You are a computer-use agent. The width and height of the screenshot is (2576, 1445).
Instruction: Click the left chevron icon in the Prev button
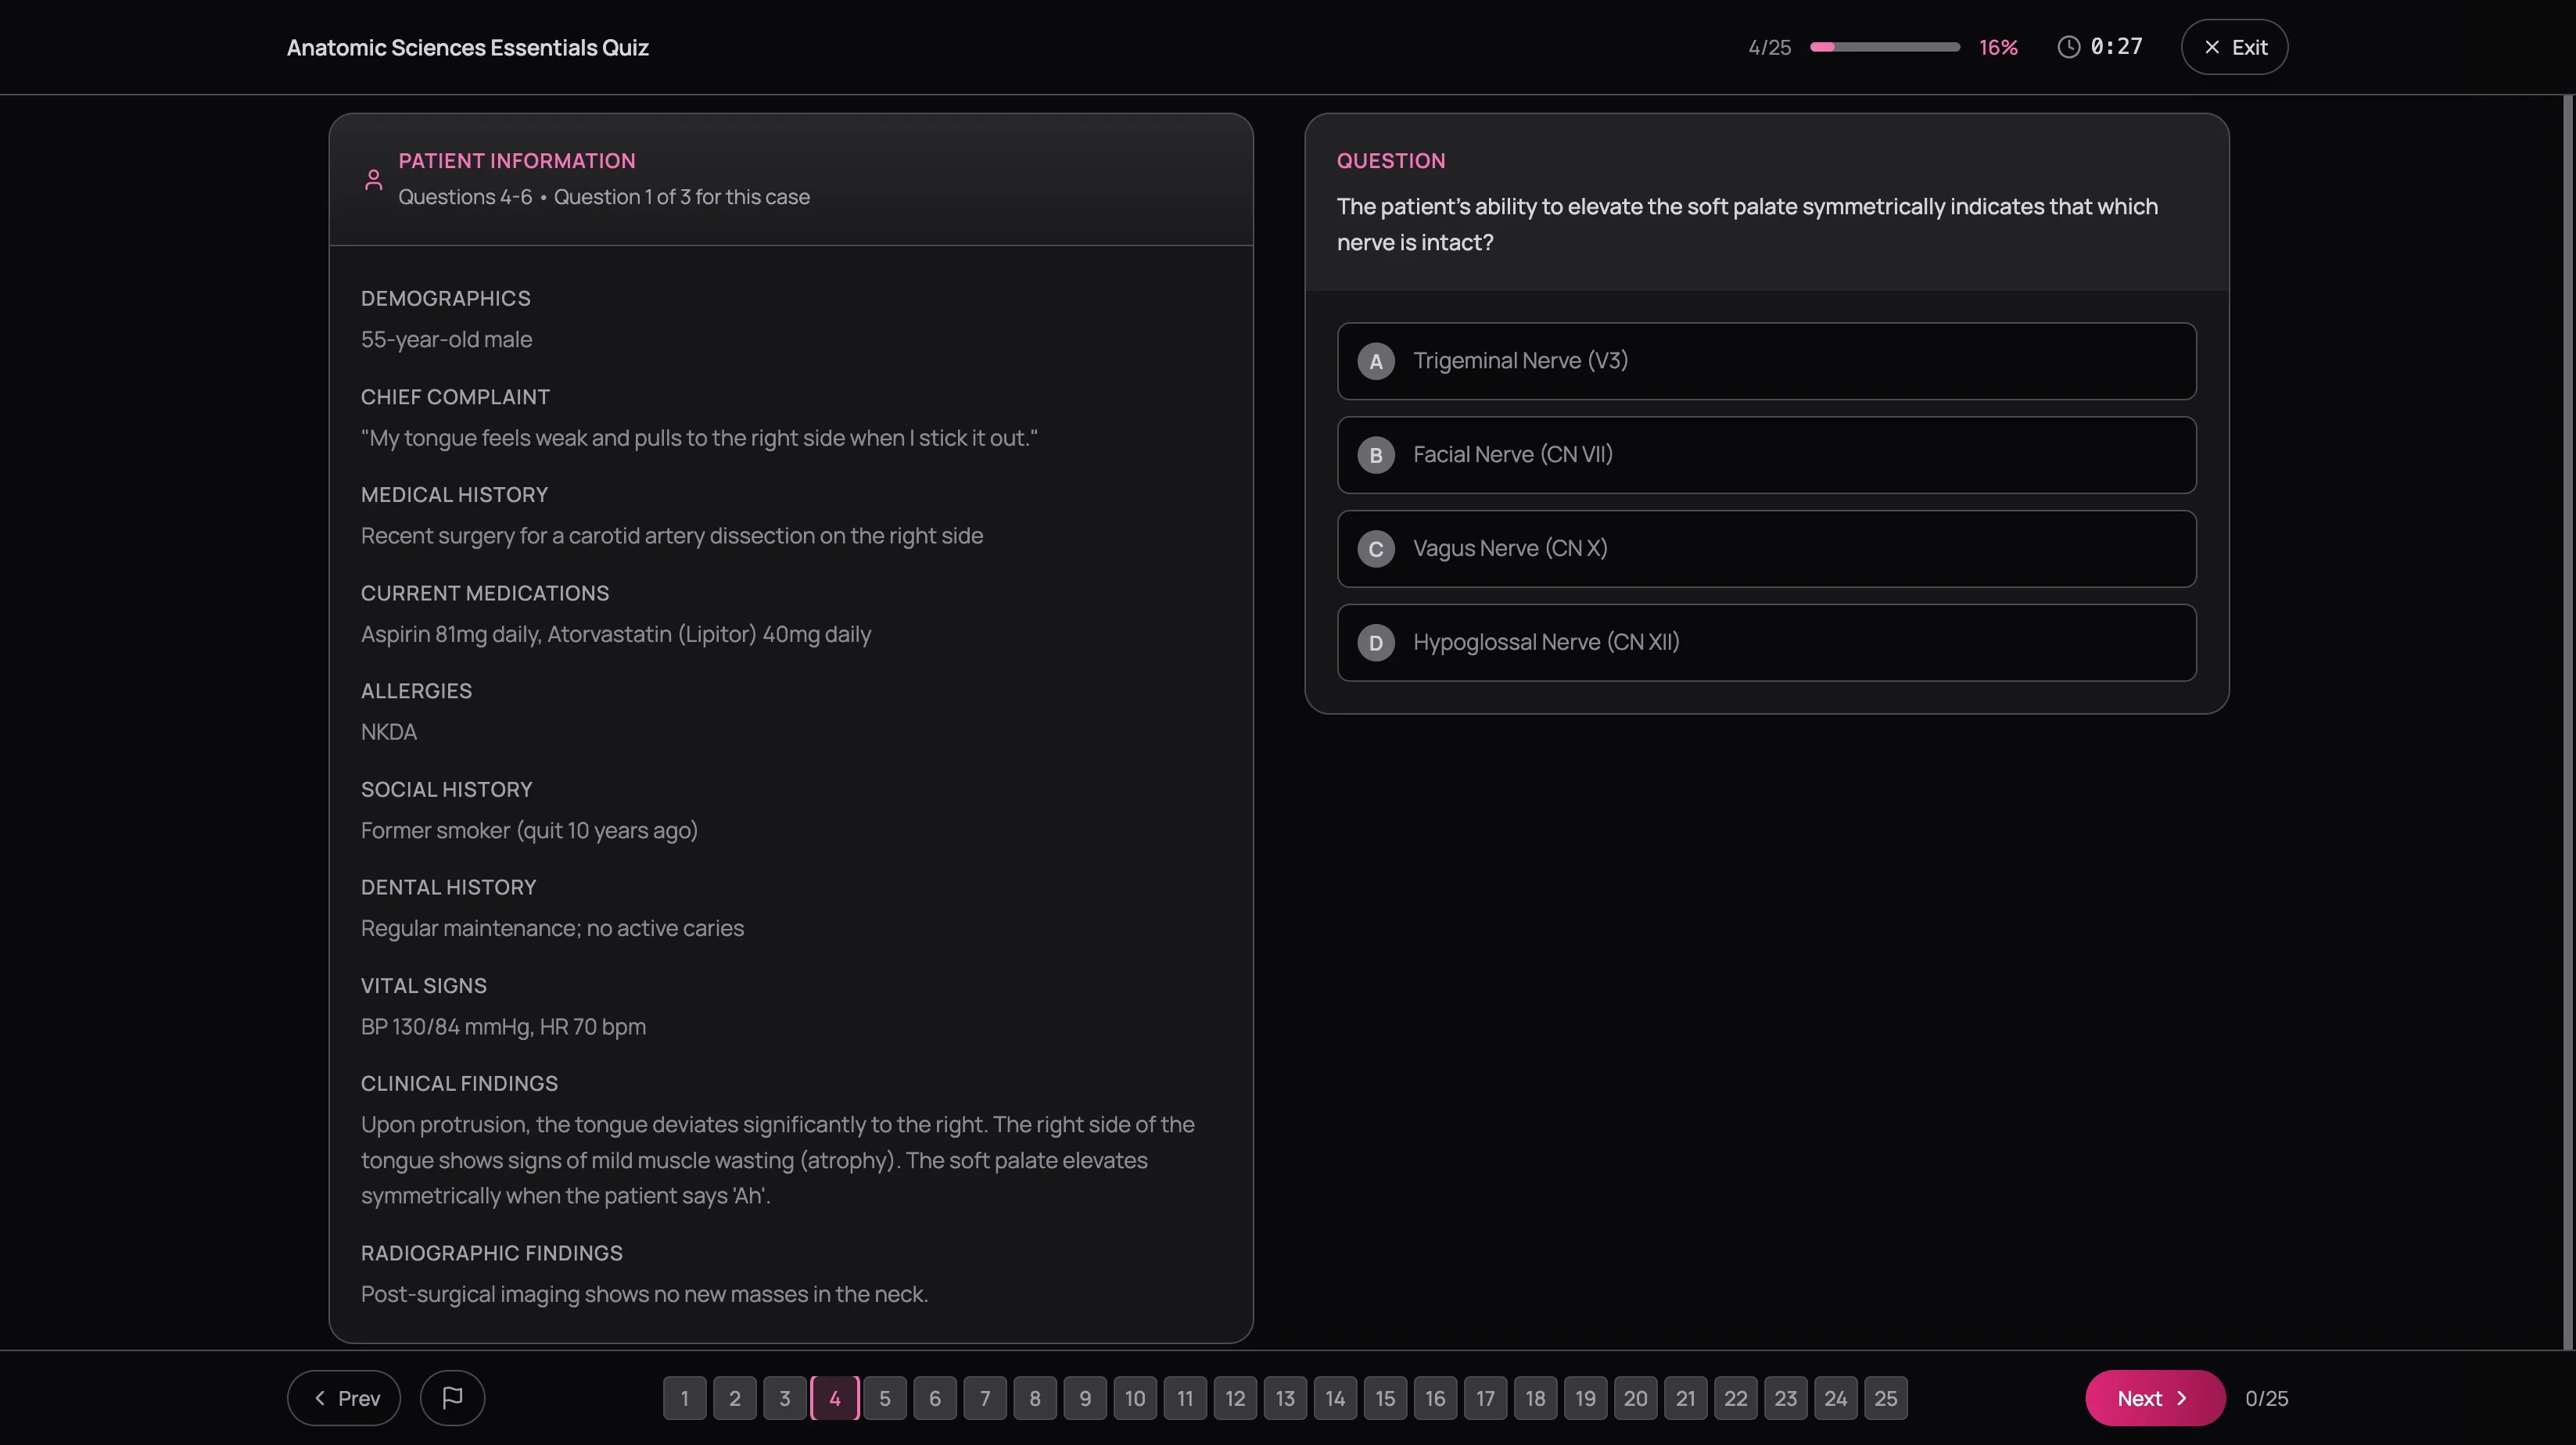(x=318, y=1397)
